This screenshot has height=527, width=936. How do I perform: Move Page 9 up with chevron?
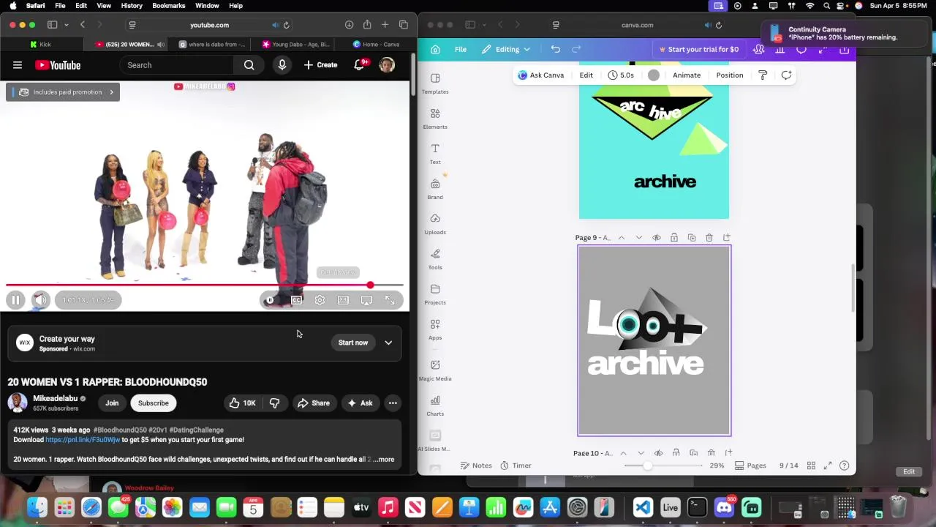622,238
